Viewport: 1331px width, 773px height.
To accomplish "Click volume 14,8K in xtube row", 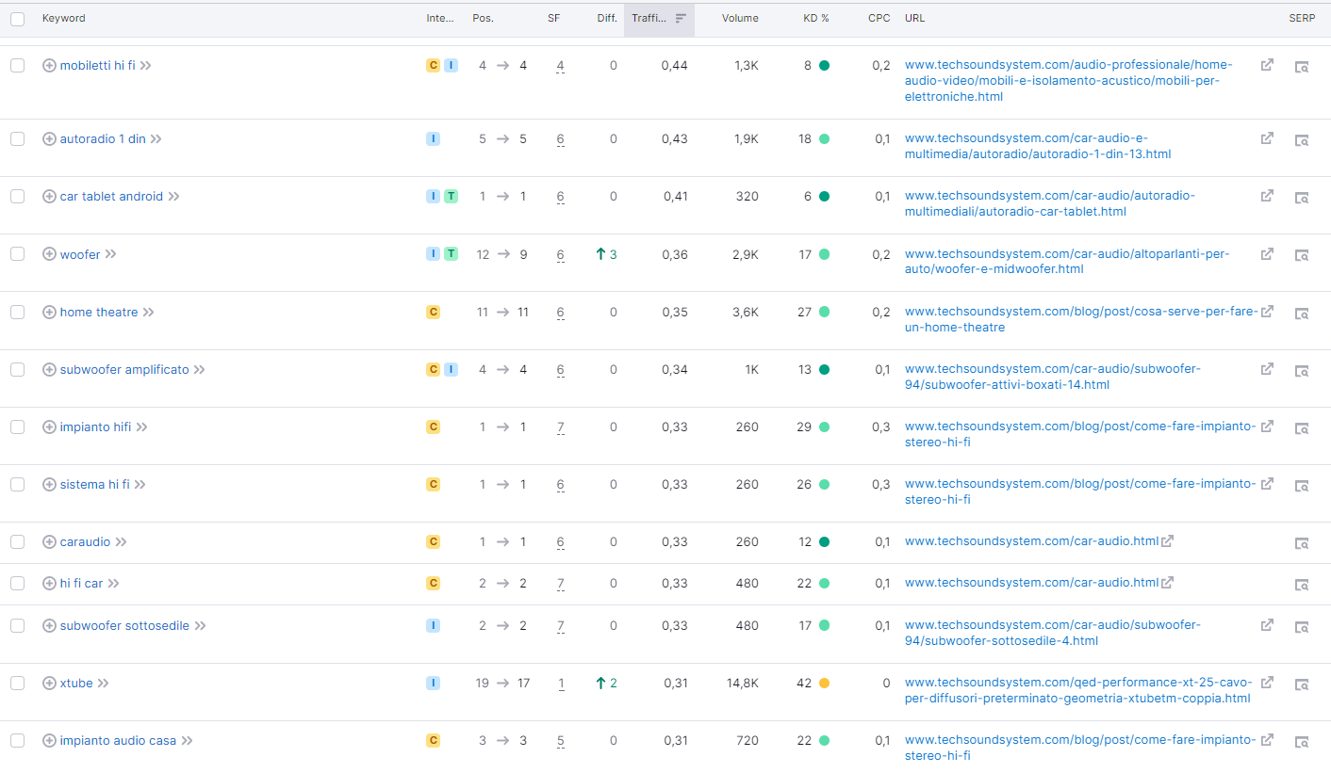I will [740, 683].
